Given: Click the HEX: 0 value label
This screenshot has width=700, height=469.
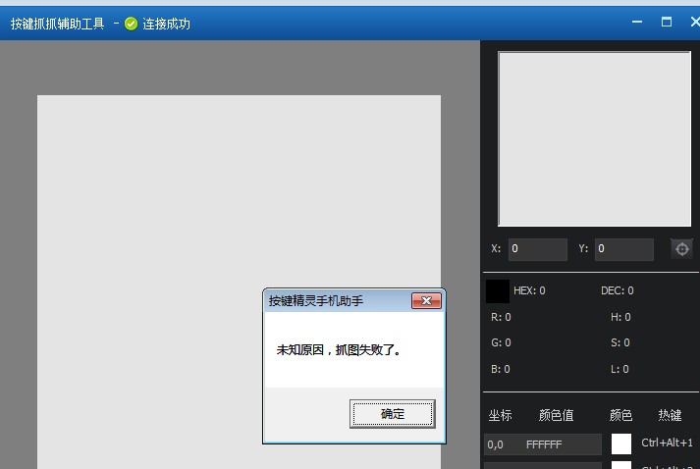Looking at the screenshot, I should click(529, 290).
